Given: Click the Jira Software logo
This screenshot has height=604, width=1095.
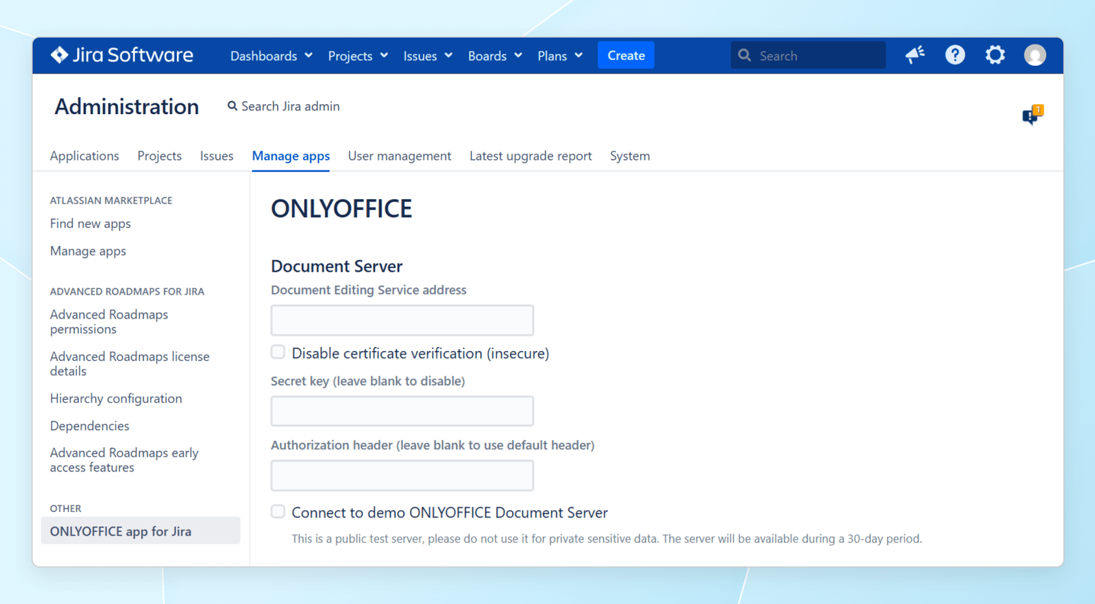Looking at the screenshot, I should 121,55.
